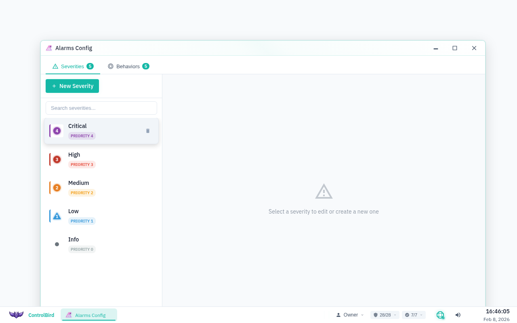Image resolution: width=517 pixels, height=323 pixels.
Task: Mute sound using the speaker icon
Action: coord(458,315)
